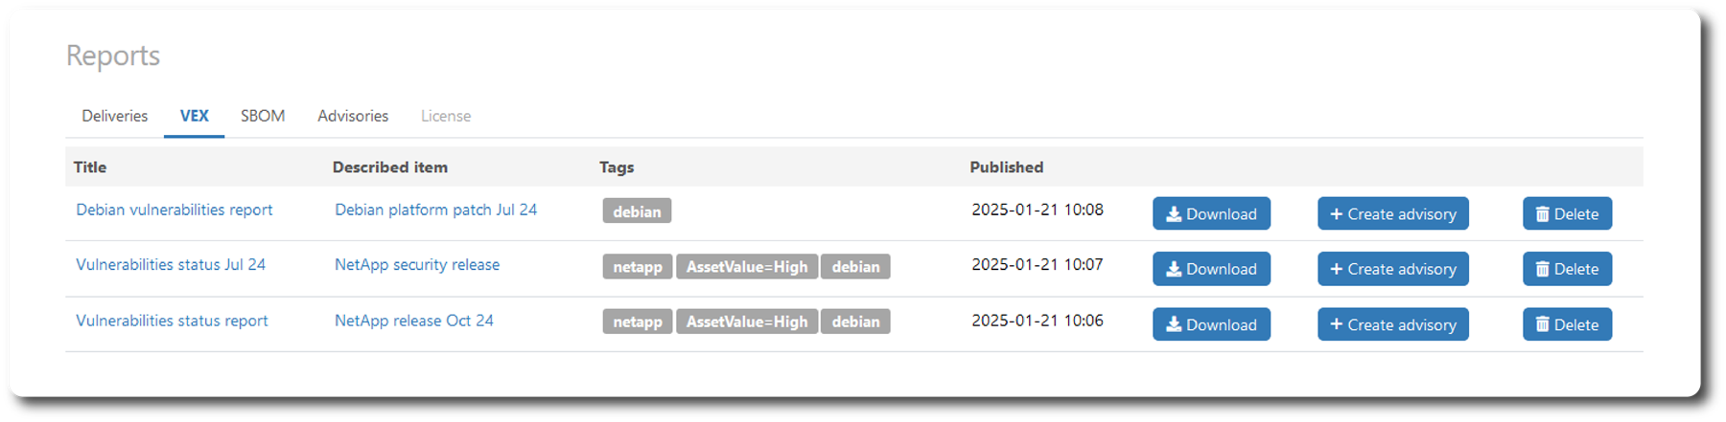Switch to the Deliveries tab

[115, 116]
